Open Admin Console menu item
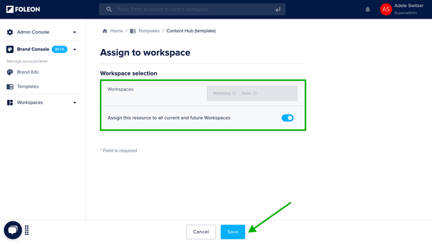Screen dimensions: 432x244 click(x=33, y=32)
